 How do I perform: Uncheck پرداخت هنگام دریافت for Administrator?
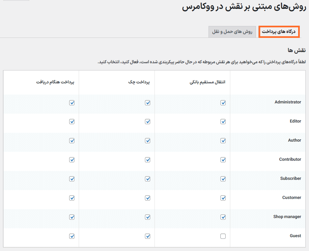pos(72,103)
